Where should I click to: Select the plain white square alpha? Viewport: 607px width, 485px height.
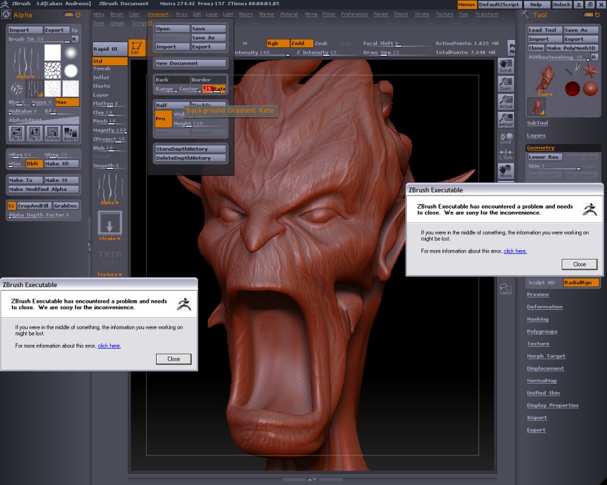pyautogui.click(x=52, y=52)
